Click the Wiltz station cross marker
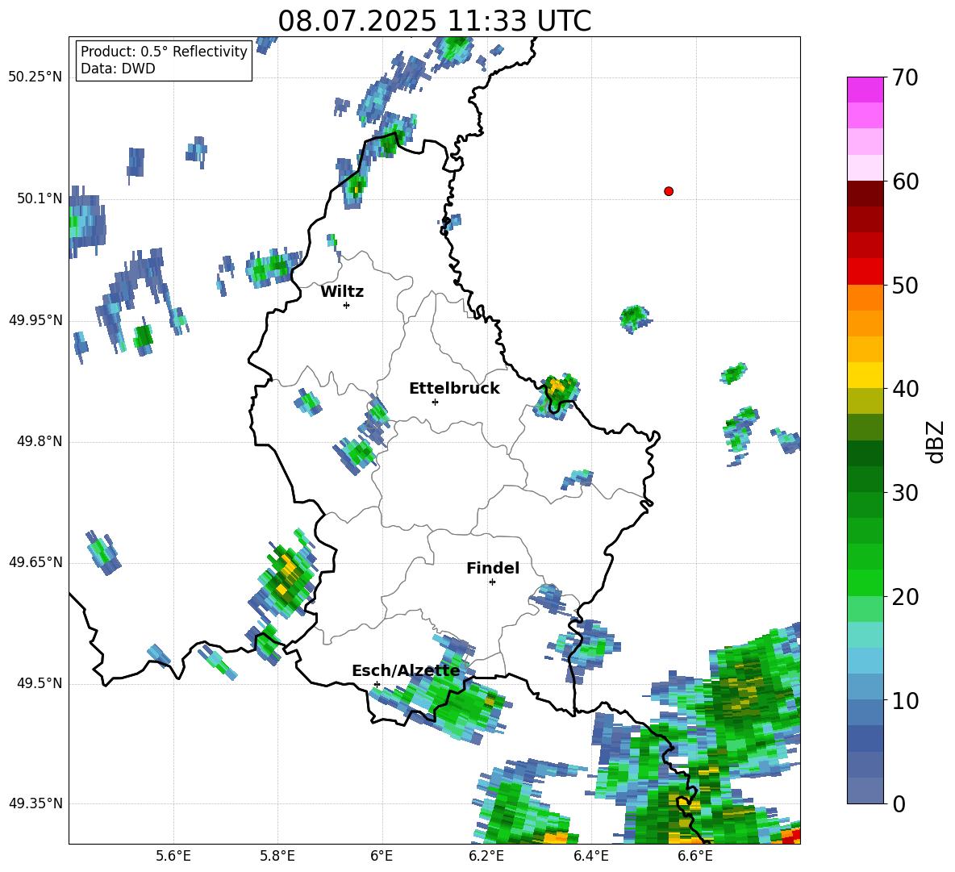 [346, 305]
